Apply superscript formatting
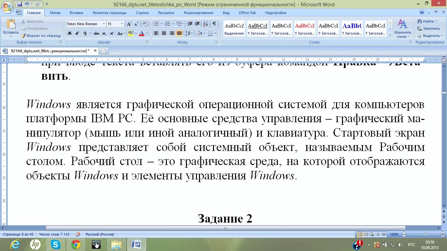The width and height of the screenshot is (447, 251). (x=112, y=33)
